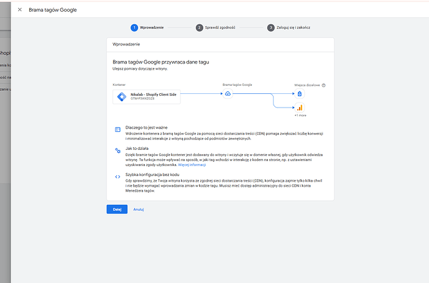Image resolution: width=429 pixels, height=283 pixels.
Task: Click the Ulepsz pomiary dotyczące witryny subtitle
Action: [140, 68]
